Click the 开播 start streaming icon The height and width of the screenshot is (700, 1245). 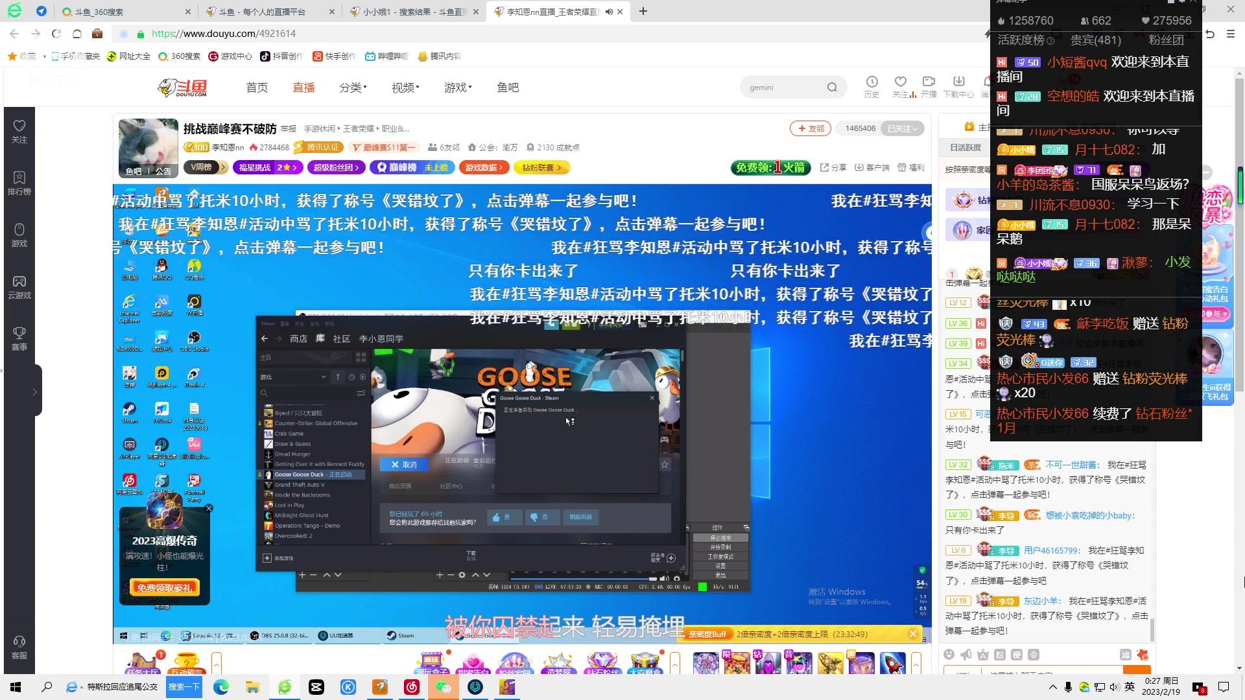pyautogui.click(x=929, y=87)
